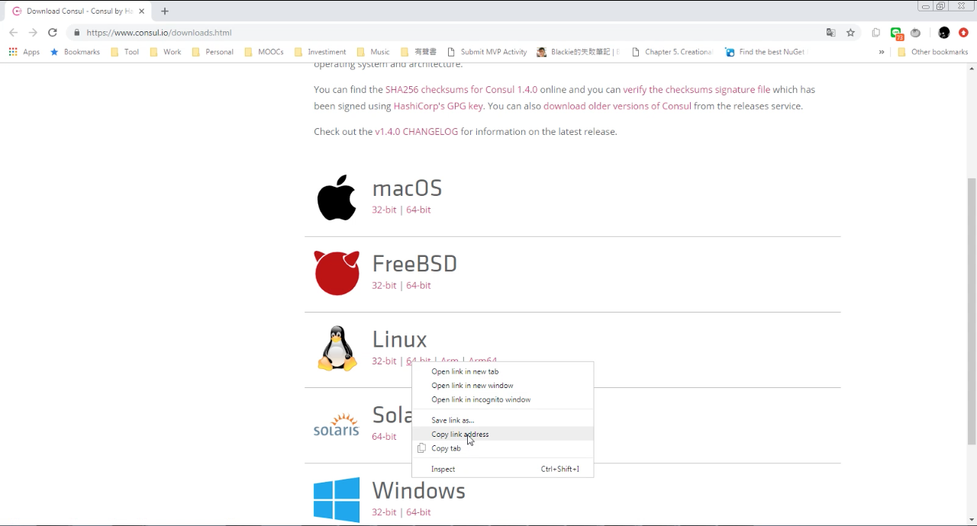
Task: Open the Music bookmark folder
Action: [x=373, y=52]
